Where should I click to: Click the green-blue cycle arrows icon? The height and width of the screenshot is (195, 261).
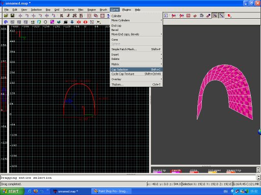pyautogui.click(x=39, y=22)
